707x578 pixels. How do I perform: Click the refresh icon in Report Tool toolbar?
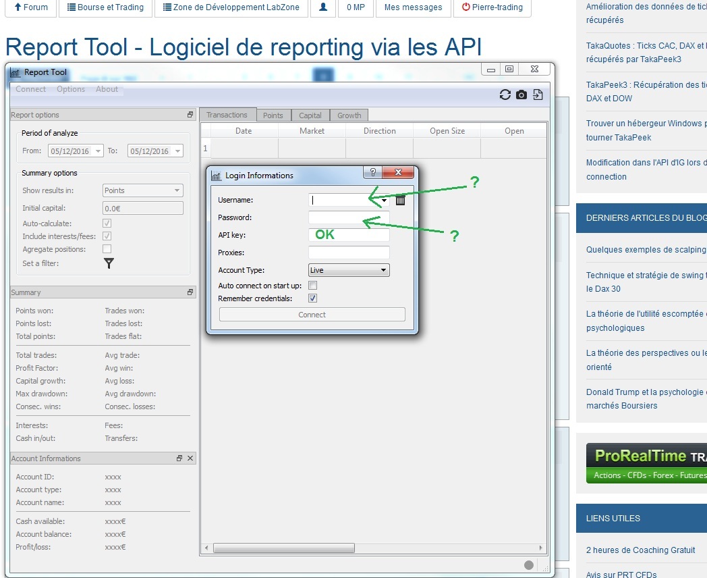(x=505, y=95)
